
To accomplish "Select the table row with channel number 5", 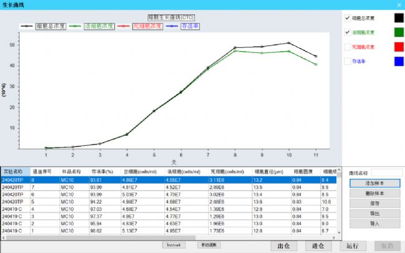I will coord(169,201).
